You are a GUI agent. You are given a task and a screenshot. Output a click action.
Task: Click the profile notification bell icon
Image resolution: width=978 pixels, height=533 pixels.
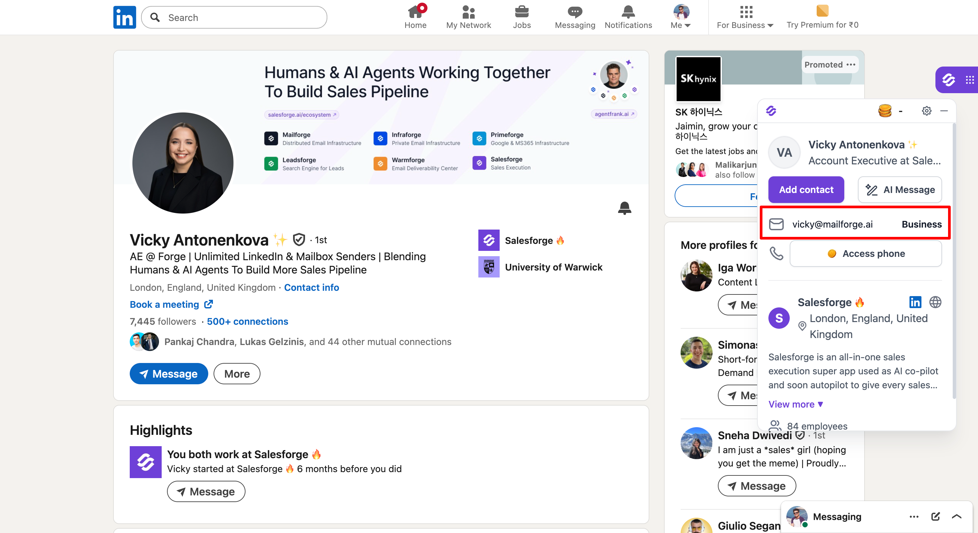tap(624, 208)
